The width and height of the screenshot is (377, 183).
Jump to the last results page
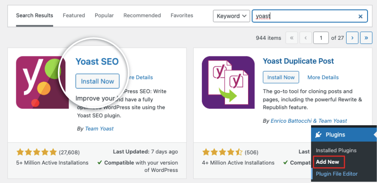click(366, 38)
